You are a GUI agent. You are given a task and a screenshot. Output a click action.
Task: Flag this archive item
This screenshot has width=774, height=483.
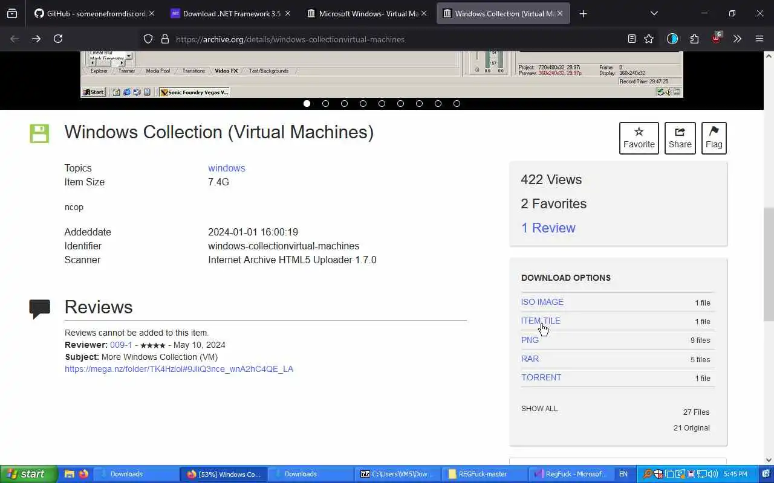714,138
